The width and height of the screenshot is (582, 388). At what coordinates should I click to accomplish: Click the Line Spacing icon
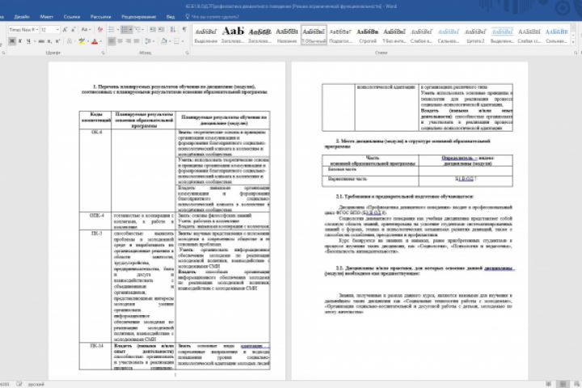coord(148,41)
